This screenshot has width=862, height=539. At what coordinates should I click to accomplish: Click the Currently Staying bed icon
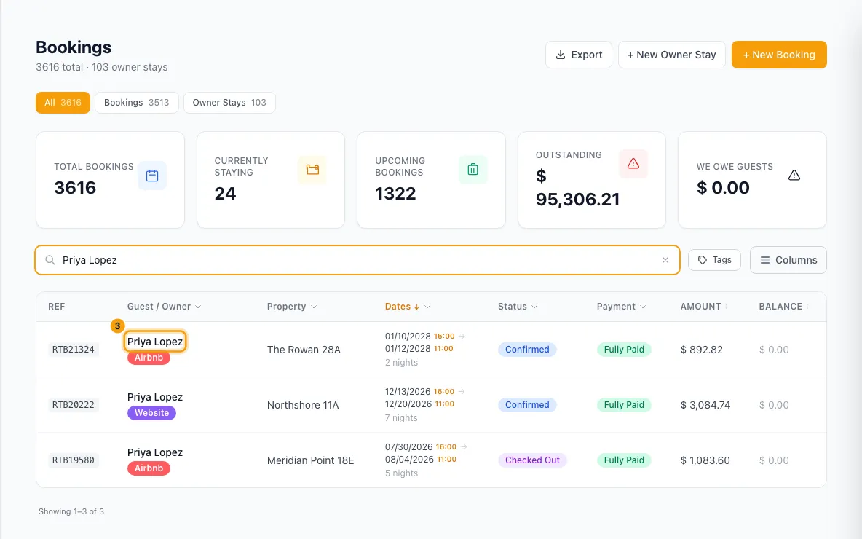click(312, 170)
